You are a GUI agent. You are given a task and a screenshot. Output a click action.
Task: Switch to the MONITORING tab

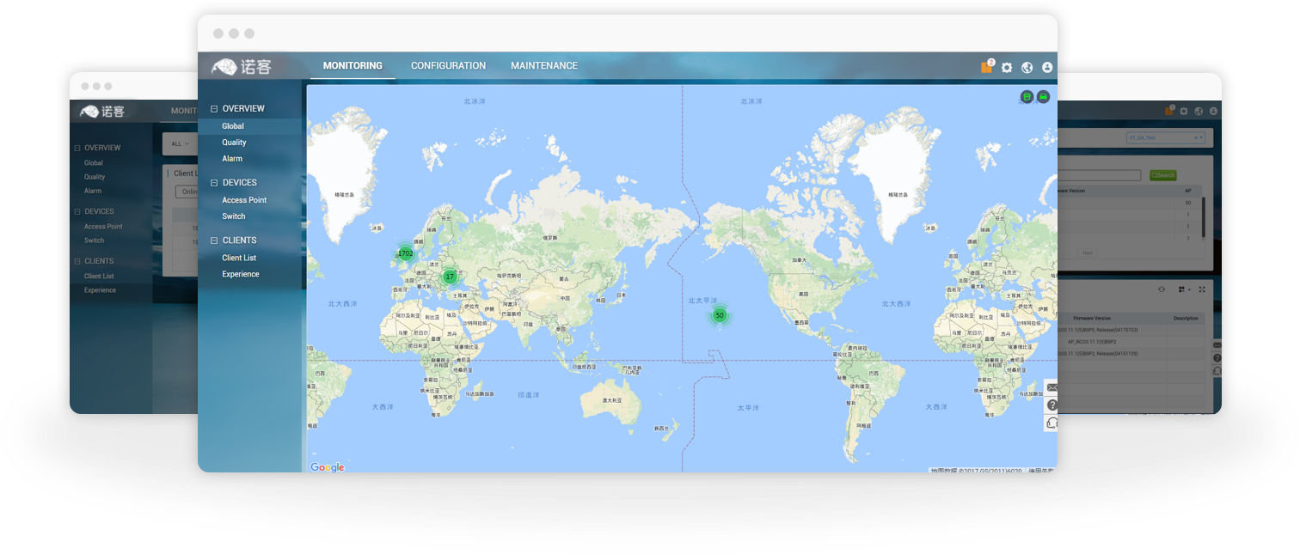pyautogui.click(x=353, y=66)
